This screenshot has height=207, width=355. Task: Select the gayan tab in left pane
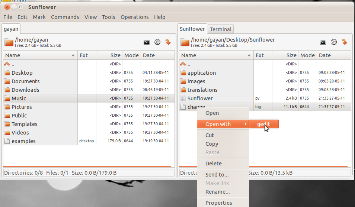[11, 29]
